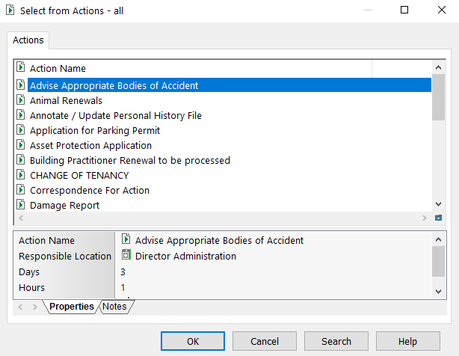This screenshot has width=459, height=356.
Task: Click the Search button
Action: tap(336, 341)
